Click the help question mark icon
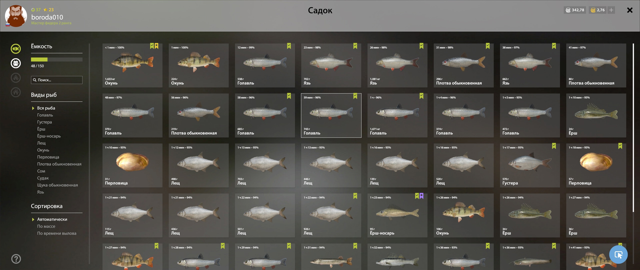This screenshot has width=640, height=270. click(16, 259)
